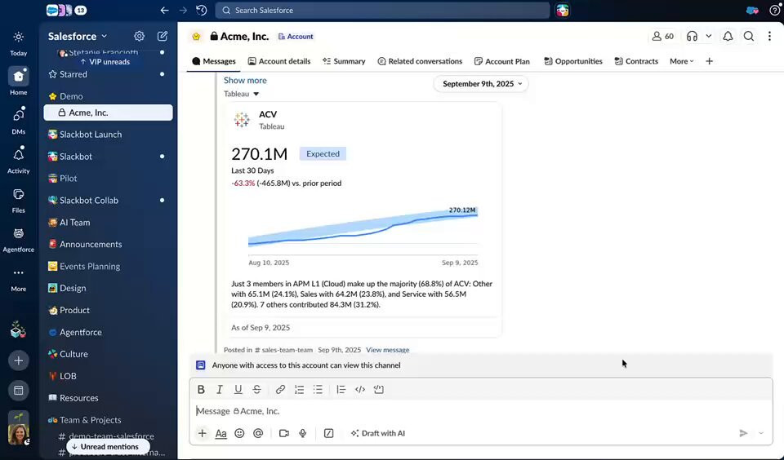This screenshot has width=784, height=460.
Task: Open the September 9th, 2025 date dropdown
Action: point(482,84)
